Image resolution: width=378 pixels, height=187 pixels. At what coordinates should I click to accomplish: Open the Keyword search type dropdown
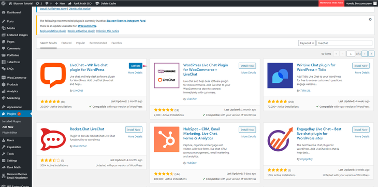(307, 43)
